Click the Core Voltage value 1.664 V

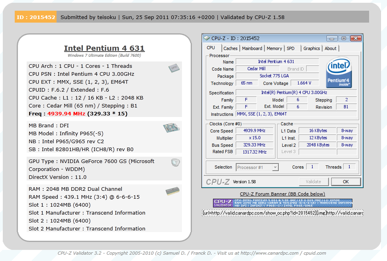(x=304, y=83)
